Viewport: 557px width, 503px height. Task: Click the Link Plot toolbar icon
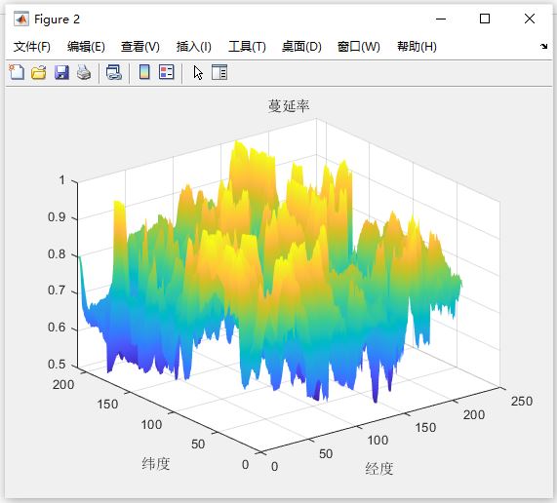114,72
